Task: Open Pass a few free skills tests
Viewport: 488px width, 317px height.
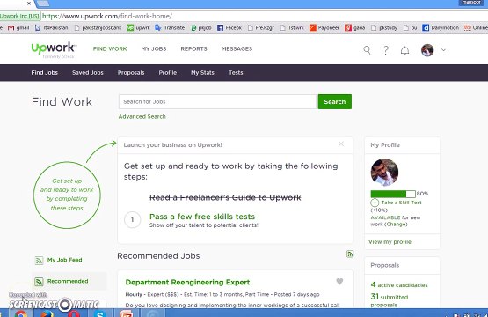Action: pos(202,217)
